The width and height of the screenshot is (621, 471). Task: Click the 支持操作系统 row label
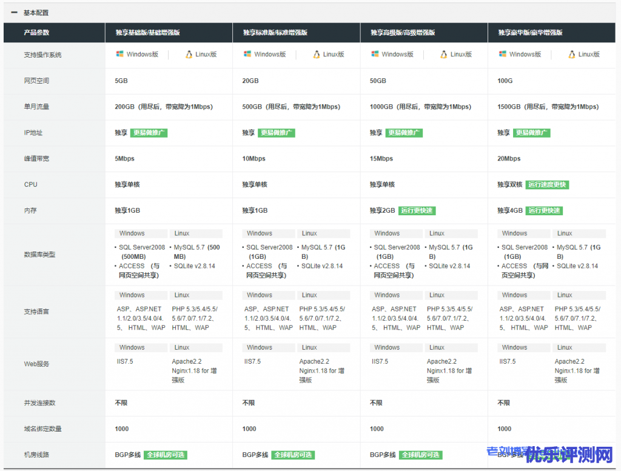[x=43, y=55]
